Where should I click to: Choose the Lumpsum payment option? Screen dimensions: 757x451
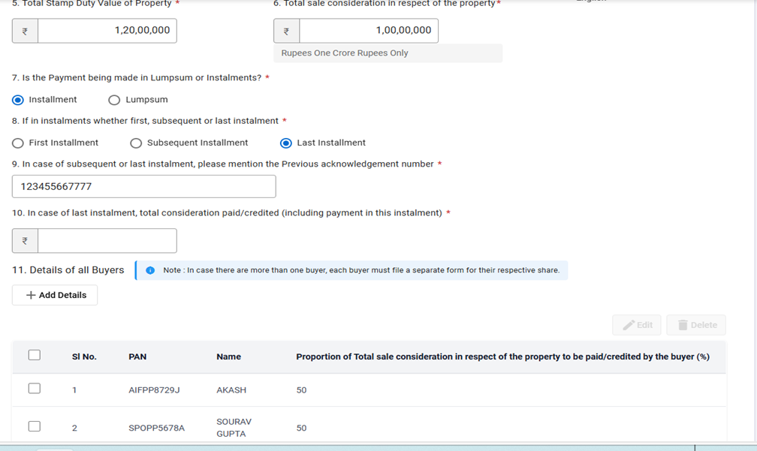click(114, 100)
